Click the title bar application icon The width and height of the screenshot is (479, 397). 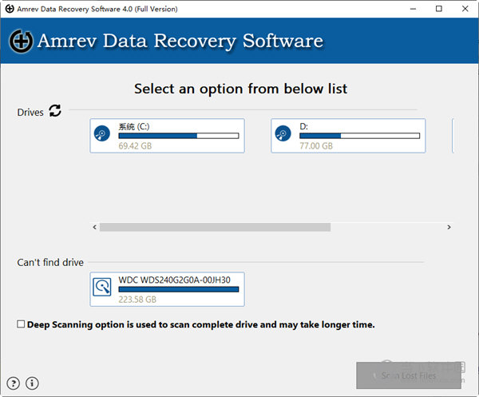click(x=10, y=9)
